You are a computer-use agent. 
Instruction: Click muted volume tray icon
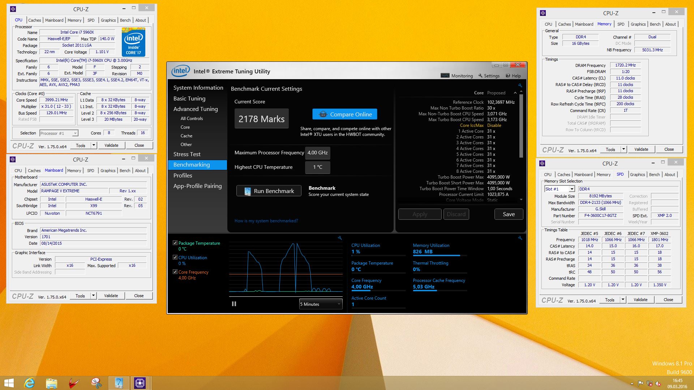(x=658, y=384)
